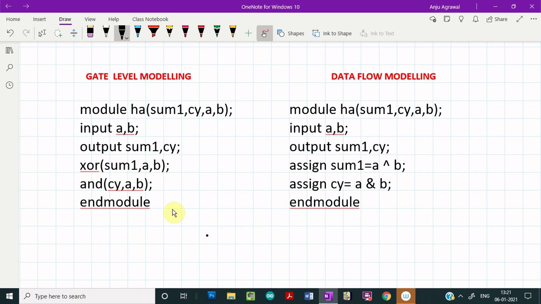Activate the Insert or Remove Space tool
541x304 pixels.
[74, 33]
